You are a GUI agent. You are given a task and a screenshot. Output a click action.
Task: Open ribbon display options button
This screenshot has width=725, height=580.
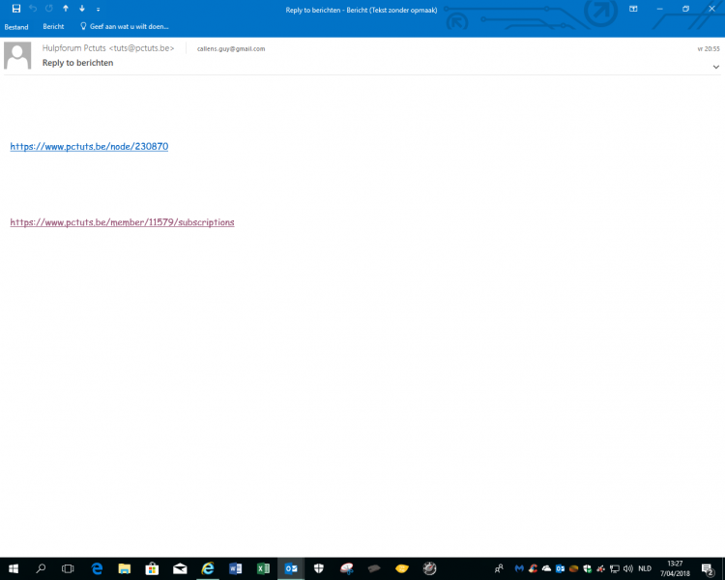pos(633,9)
